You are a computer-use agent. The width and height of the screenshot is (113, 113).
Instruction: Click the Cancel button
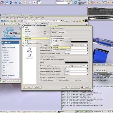[x=86, y=87]
